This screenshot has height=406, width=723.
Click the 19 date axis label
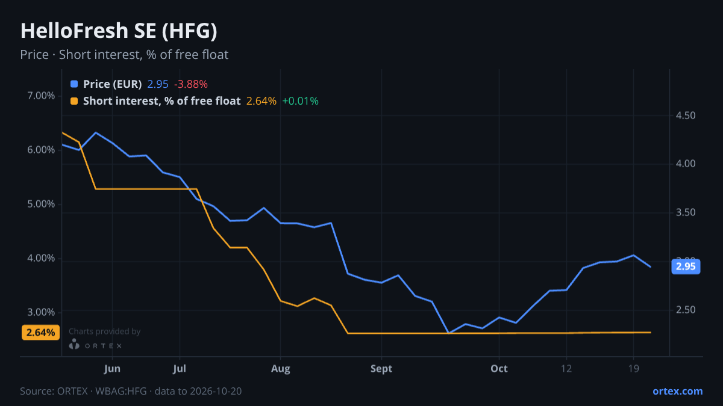click(633, 369)
